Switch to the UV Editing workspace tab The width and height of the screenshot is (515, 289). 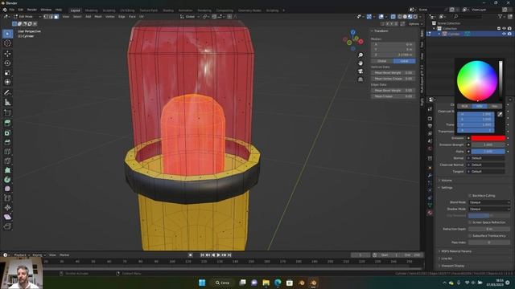(x=127, y=10)
